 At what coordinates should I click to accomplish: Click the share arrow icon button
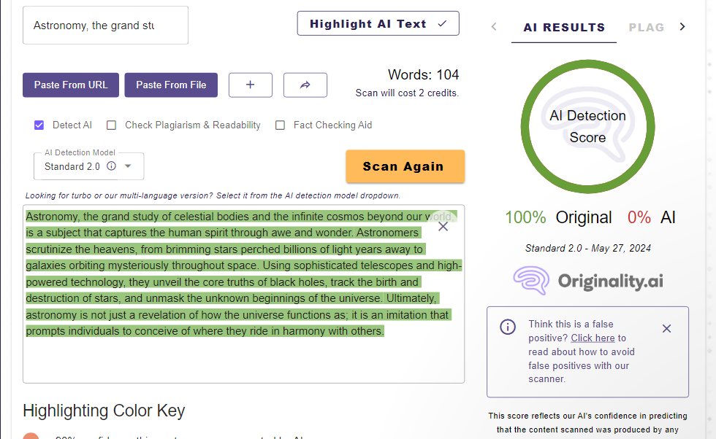305,85
